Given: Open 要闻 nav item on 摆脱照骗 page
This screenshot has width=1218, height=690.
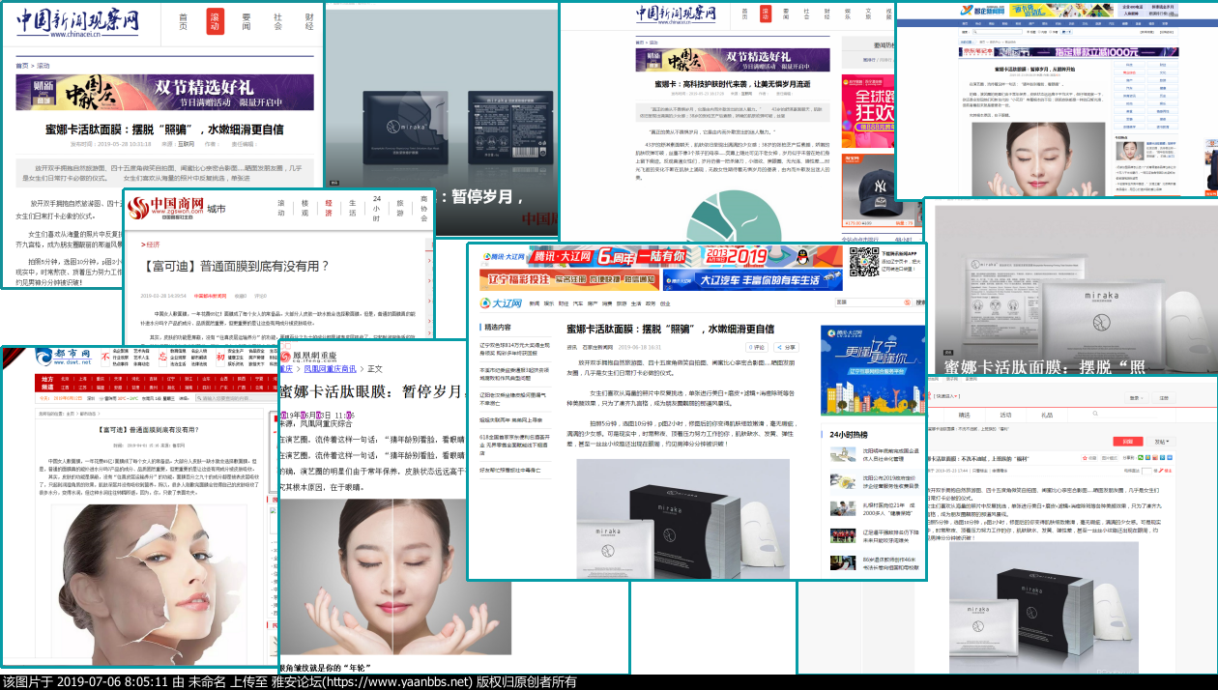Looking at the screenshot, I should pos(246,22).
